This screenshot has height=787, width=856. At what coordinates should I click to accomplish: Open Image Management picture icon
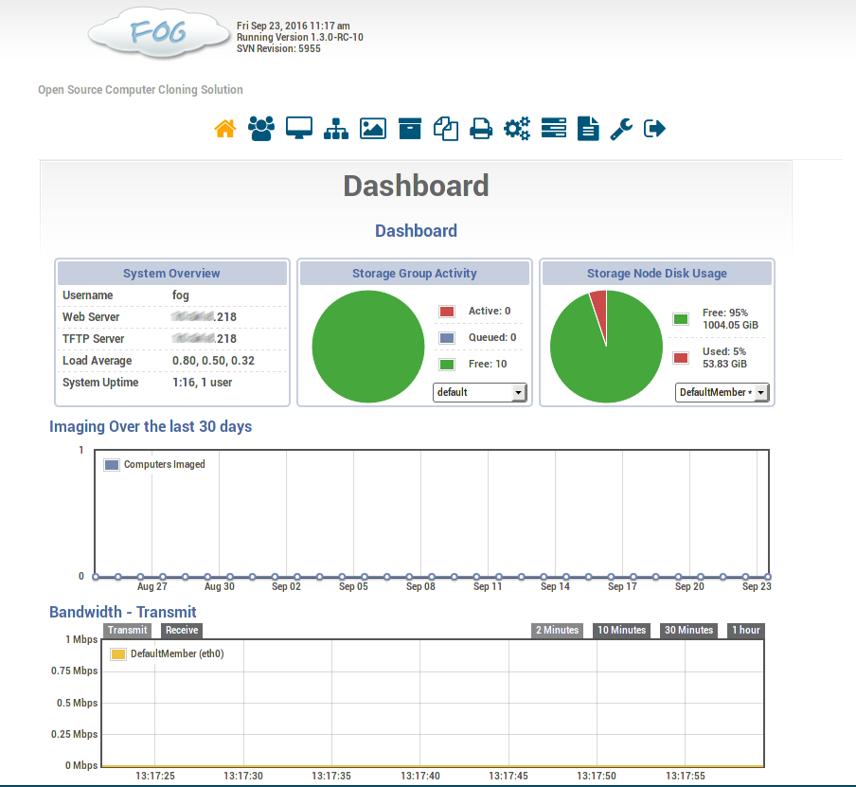tap(373, 129)
